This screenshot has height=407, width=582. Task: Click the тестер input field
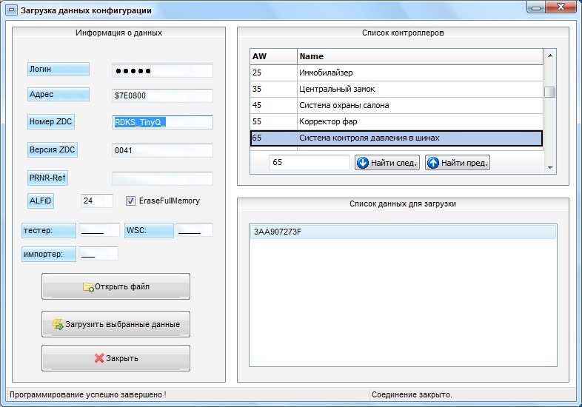(x=99, y=230)
